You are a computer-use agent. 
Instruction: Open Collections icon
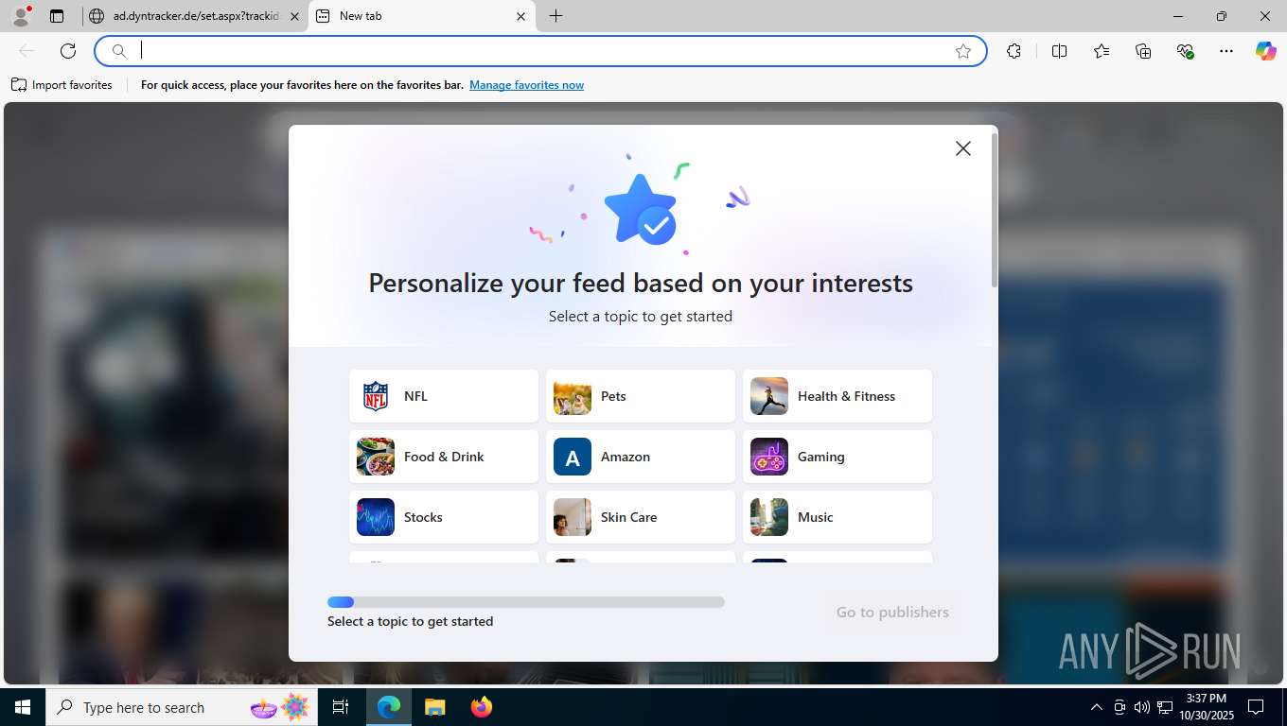tap(1143, 51)
